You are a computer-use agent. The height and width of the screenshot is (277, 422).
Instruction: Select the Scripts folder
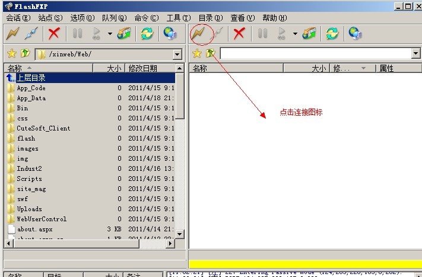point(90,179)
